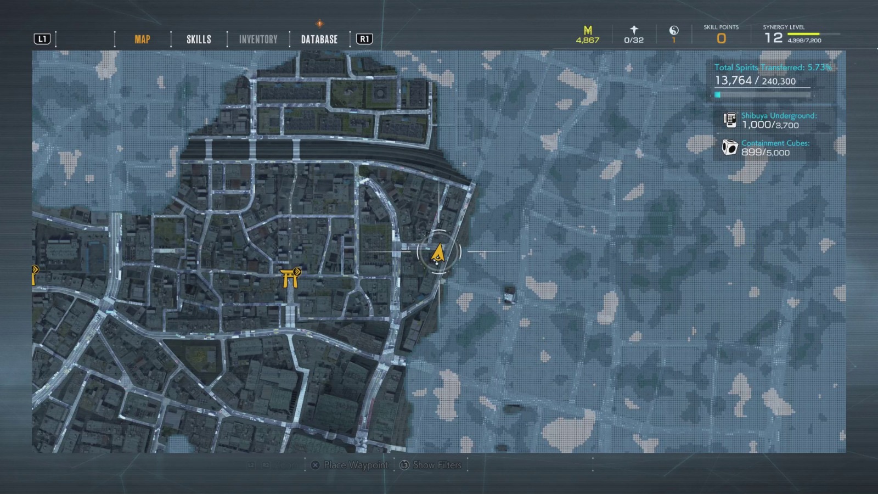Viewport: 878px width, 494px height.
Task: Click the yellow player position arrow
Action: pos(438,252)
